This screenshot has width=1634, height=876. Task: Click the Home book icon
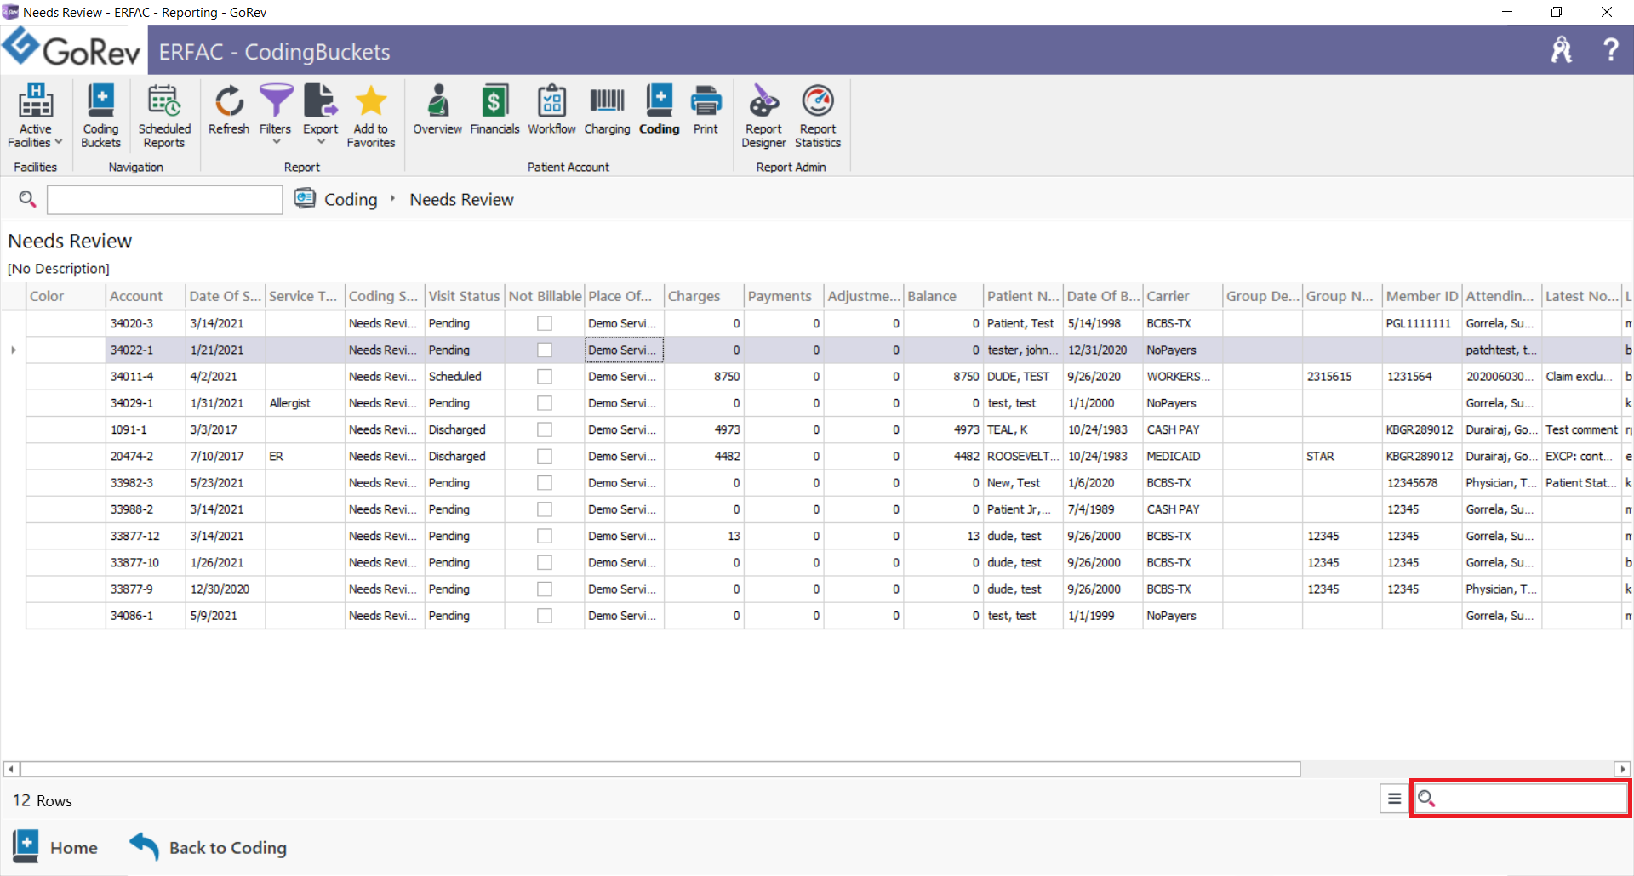(x=26, y=847)
